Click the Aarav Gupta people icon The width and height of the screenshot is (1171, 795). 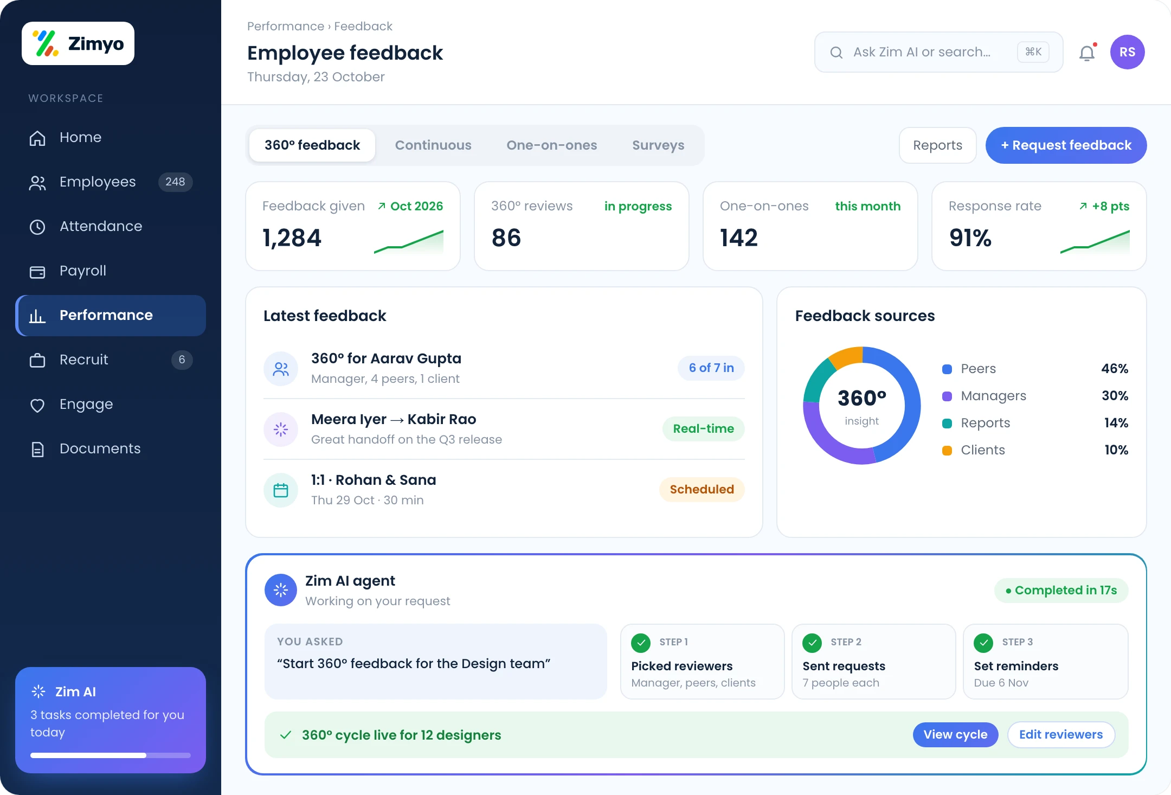click(x=281, y=369)
